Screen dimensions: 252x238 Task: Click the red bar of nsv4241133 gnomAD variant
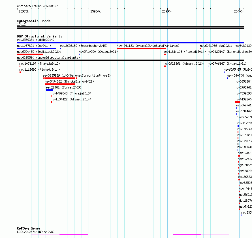click(141, 49)
